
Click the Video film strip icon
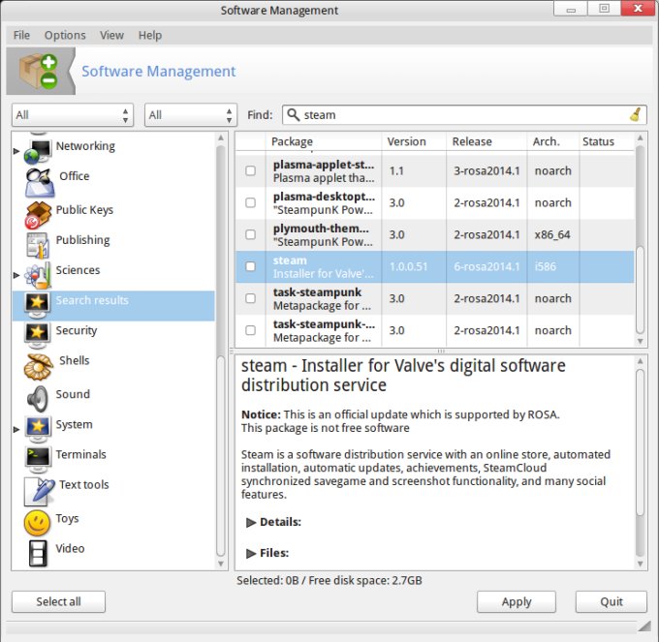click(38, 554)
